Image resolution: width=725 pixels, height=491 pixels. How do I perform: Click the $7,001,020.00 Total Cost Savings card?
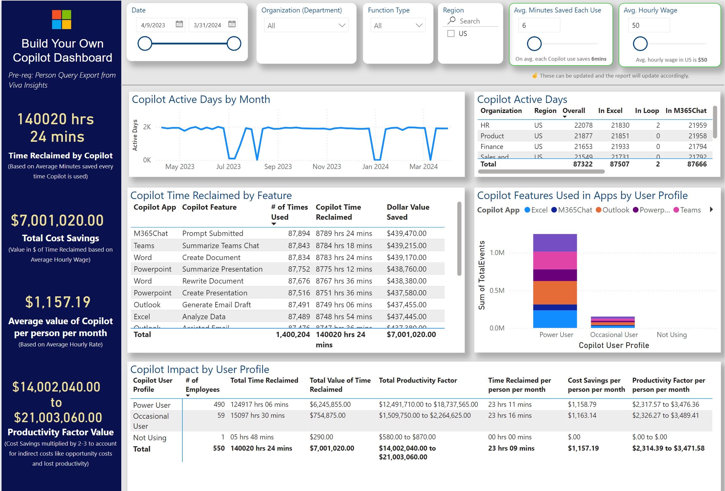pos(57,220)
